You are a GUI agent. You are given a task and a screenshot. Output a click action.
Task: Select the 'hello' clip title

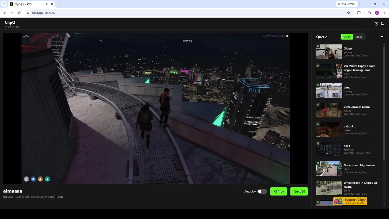[x=347, y=146]
